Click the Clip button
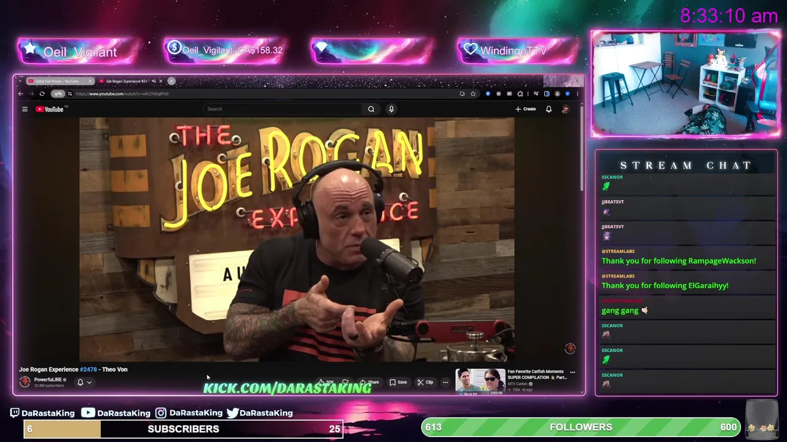787x442 pixels. point(425,382)
